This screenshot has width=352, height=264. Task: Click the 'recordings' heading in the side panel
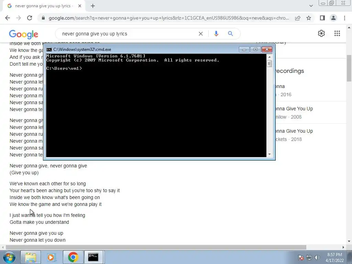pos(290,71)
